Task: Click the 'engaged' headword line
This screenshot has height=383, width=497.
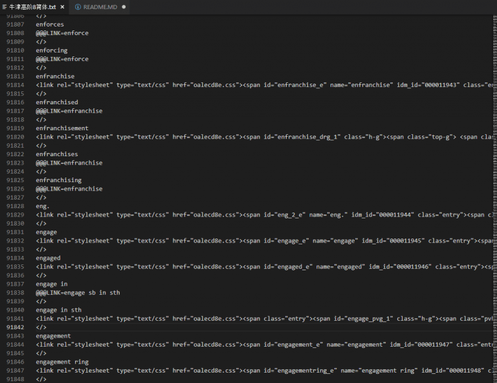Action: [48, 258]
